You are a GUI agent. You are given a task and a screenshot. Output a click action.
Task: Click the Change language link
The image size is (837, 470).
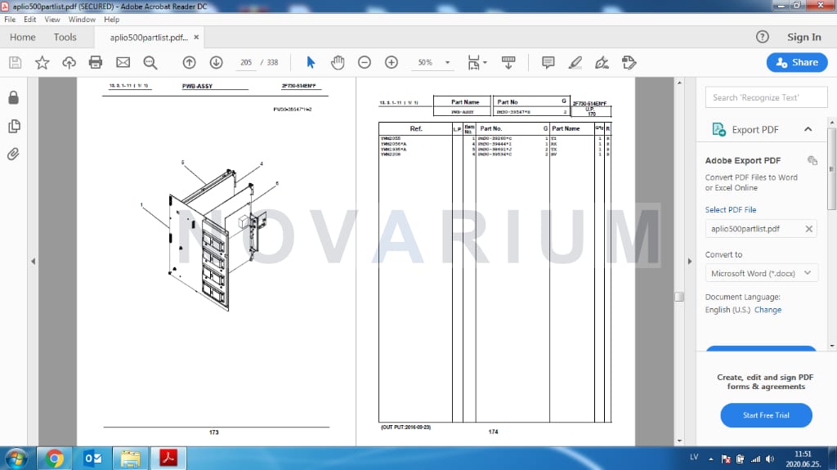tap(768, 310)
